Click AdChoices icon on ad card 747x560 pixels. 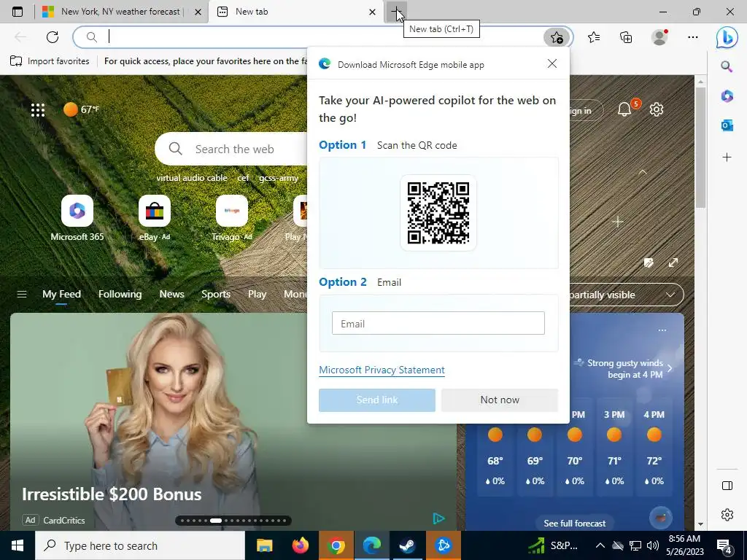coord(438,518)
